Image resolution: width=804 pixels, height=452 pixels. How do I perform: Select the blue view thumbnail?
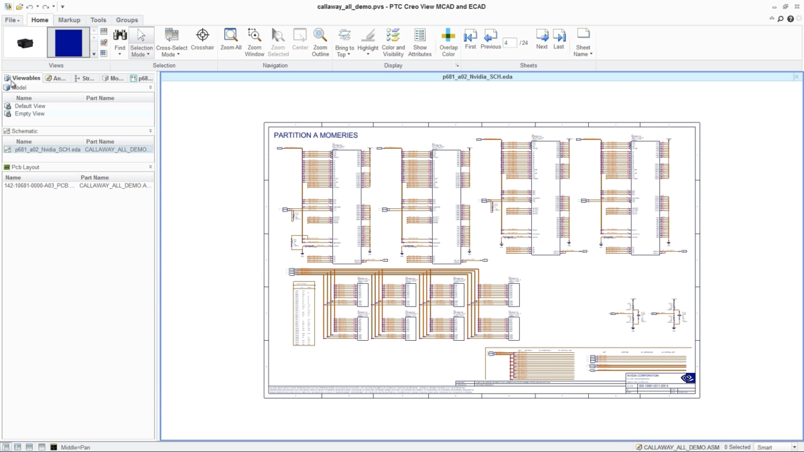pos(68,42)
